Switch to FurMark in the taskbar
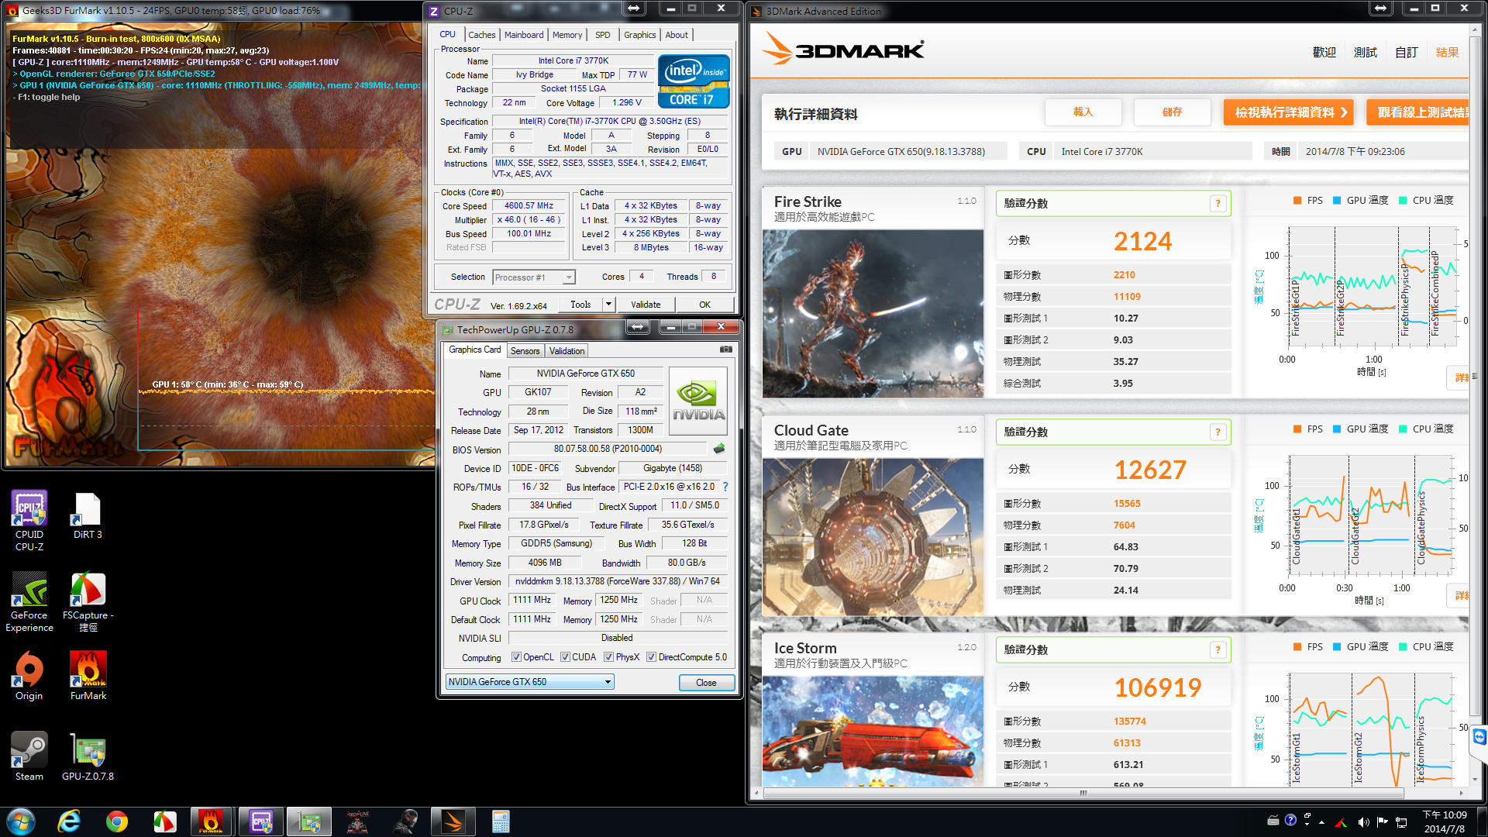This screenshot has width=1488, height=837. [x=212, y=821]
